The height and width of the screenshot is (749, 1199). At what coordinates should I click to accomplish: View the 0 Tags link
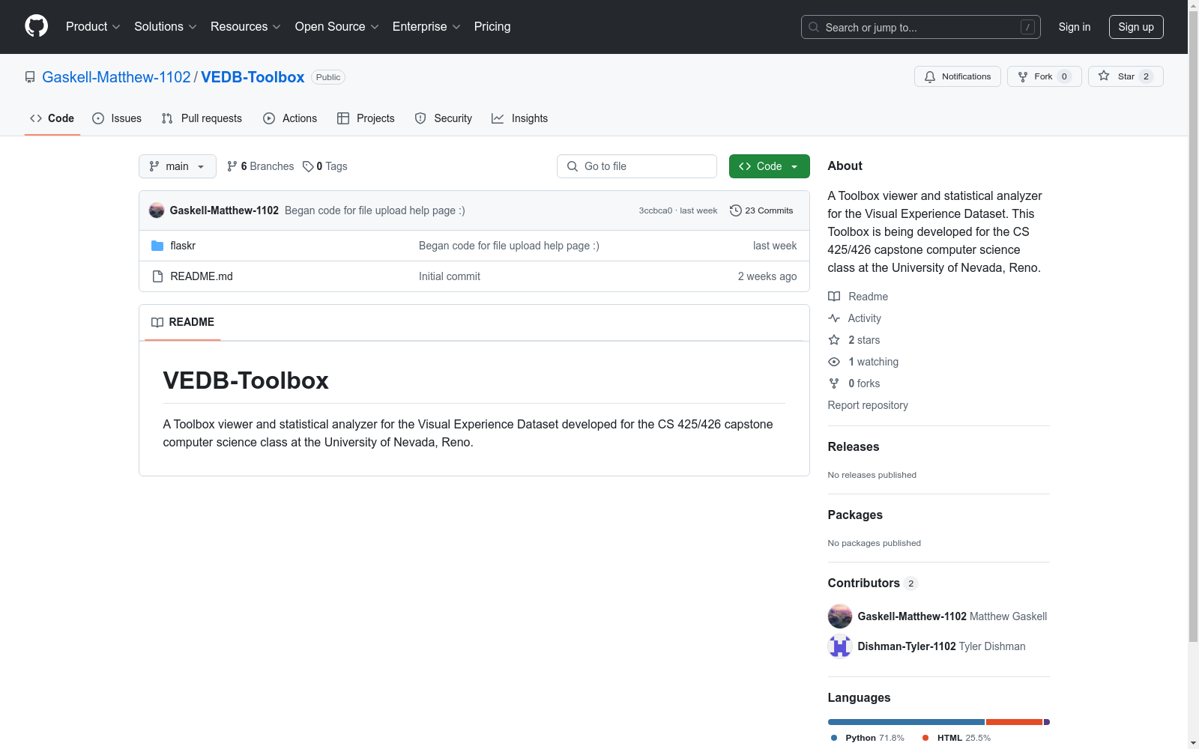pos(325,166)
